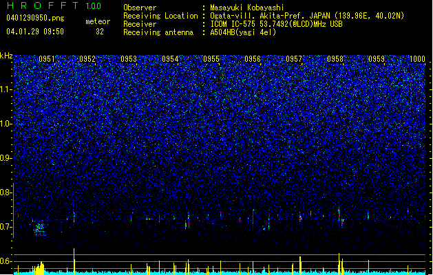This screenshot has height=275, width=433.
Task: Select observer name Masayuki Kobayashi
Action: coord(247,8)
